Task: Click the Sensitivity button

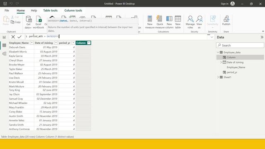Action: click(x=212, y=22)
